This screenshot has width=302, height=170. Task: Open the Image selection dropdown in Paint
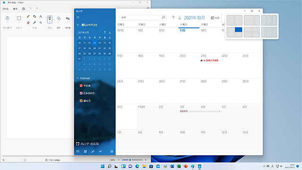click(19, 23)
